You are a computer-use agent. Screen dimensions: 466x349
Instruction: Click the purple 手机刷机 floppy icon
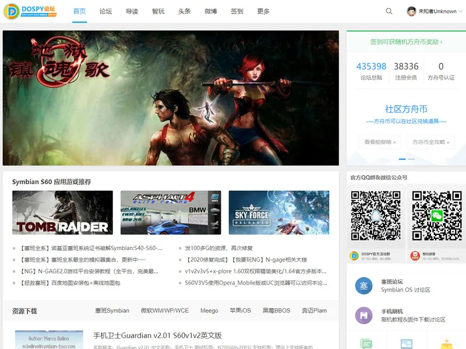pos(363,315)
